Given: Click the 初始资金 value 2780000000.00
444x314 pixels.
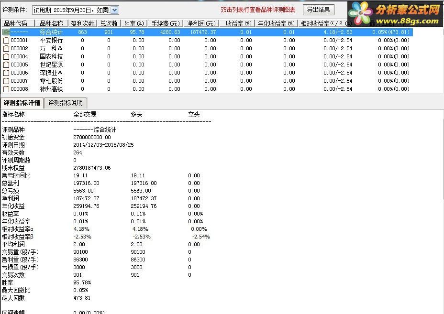Looking at the screenshot, I should click(92, 137).
